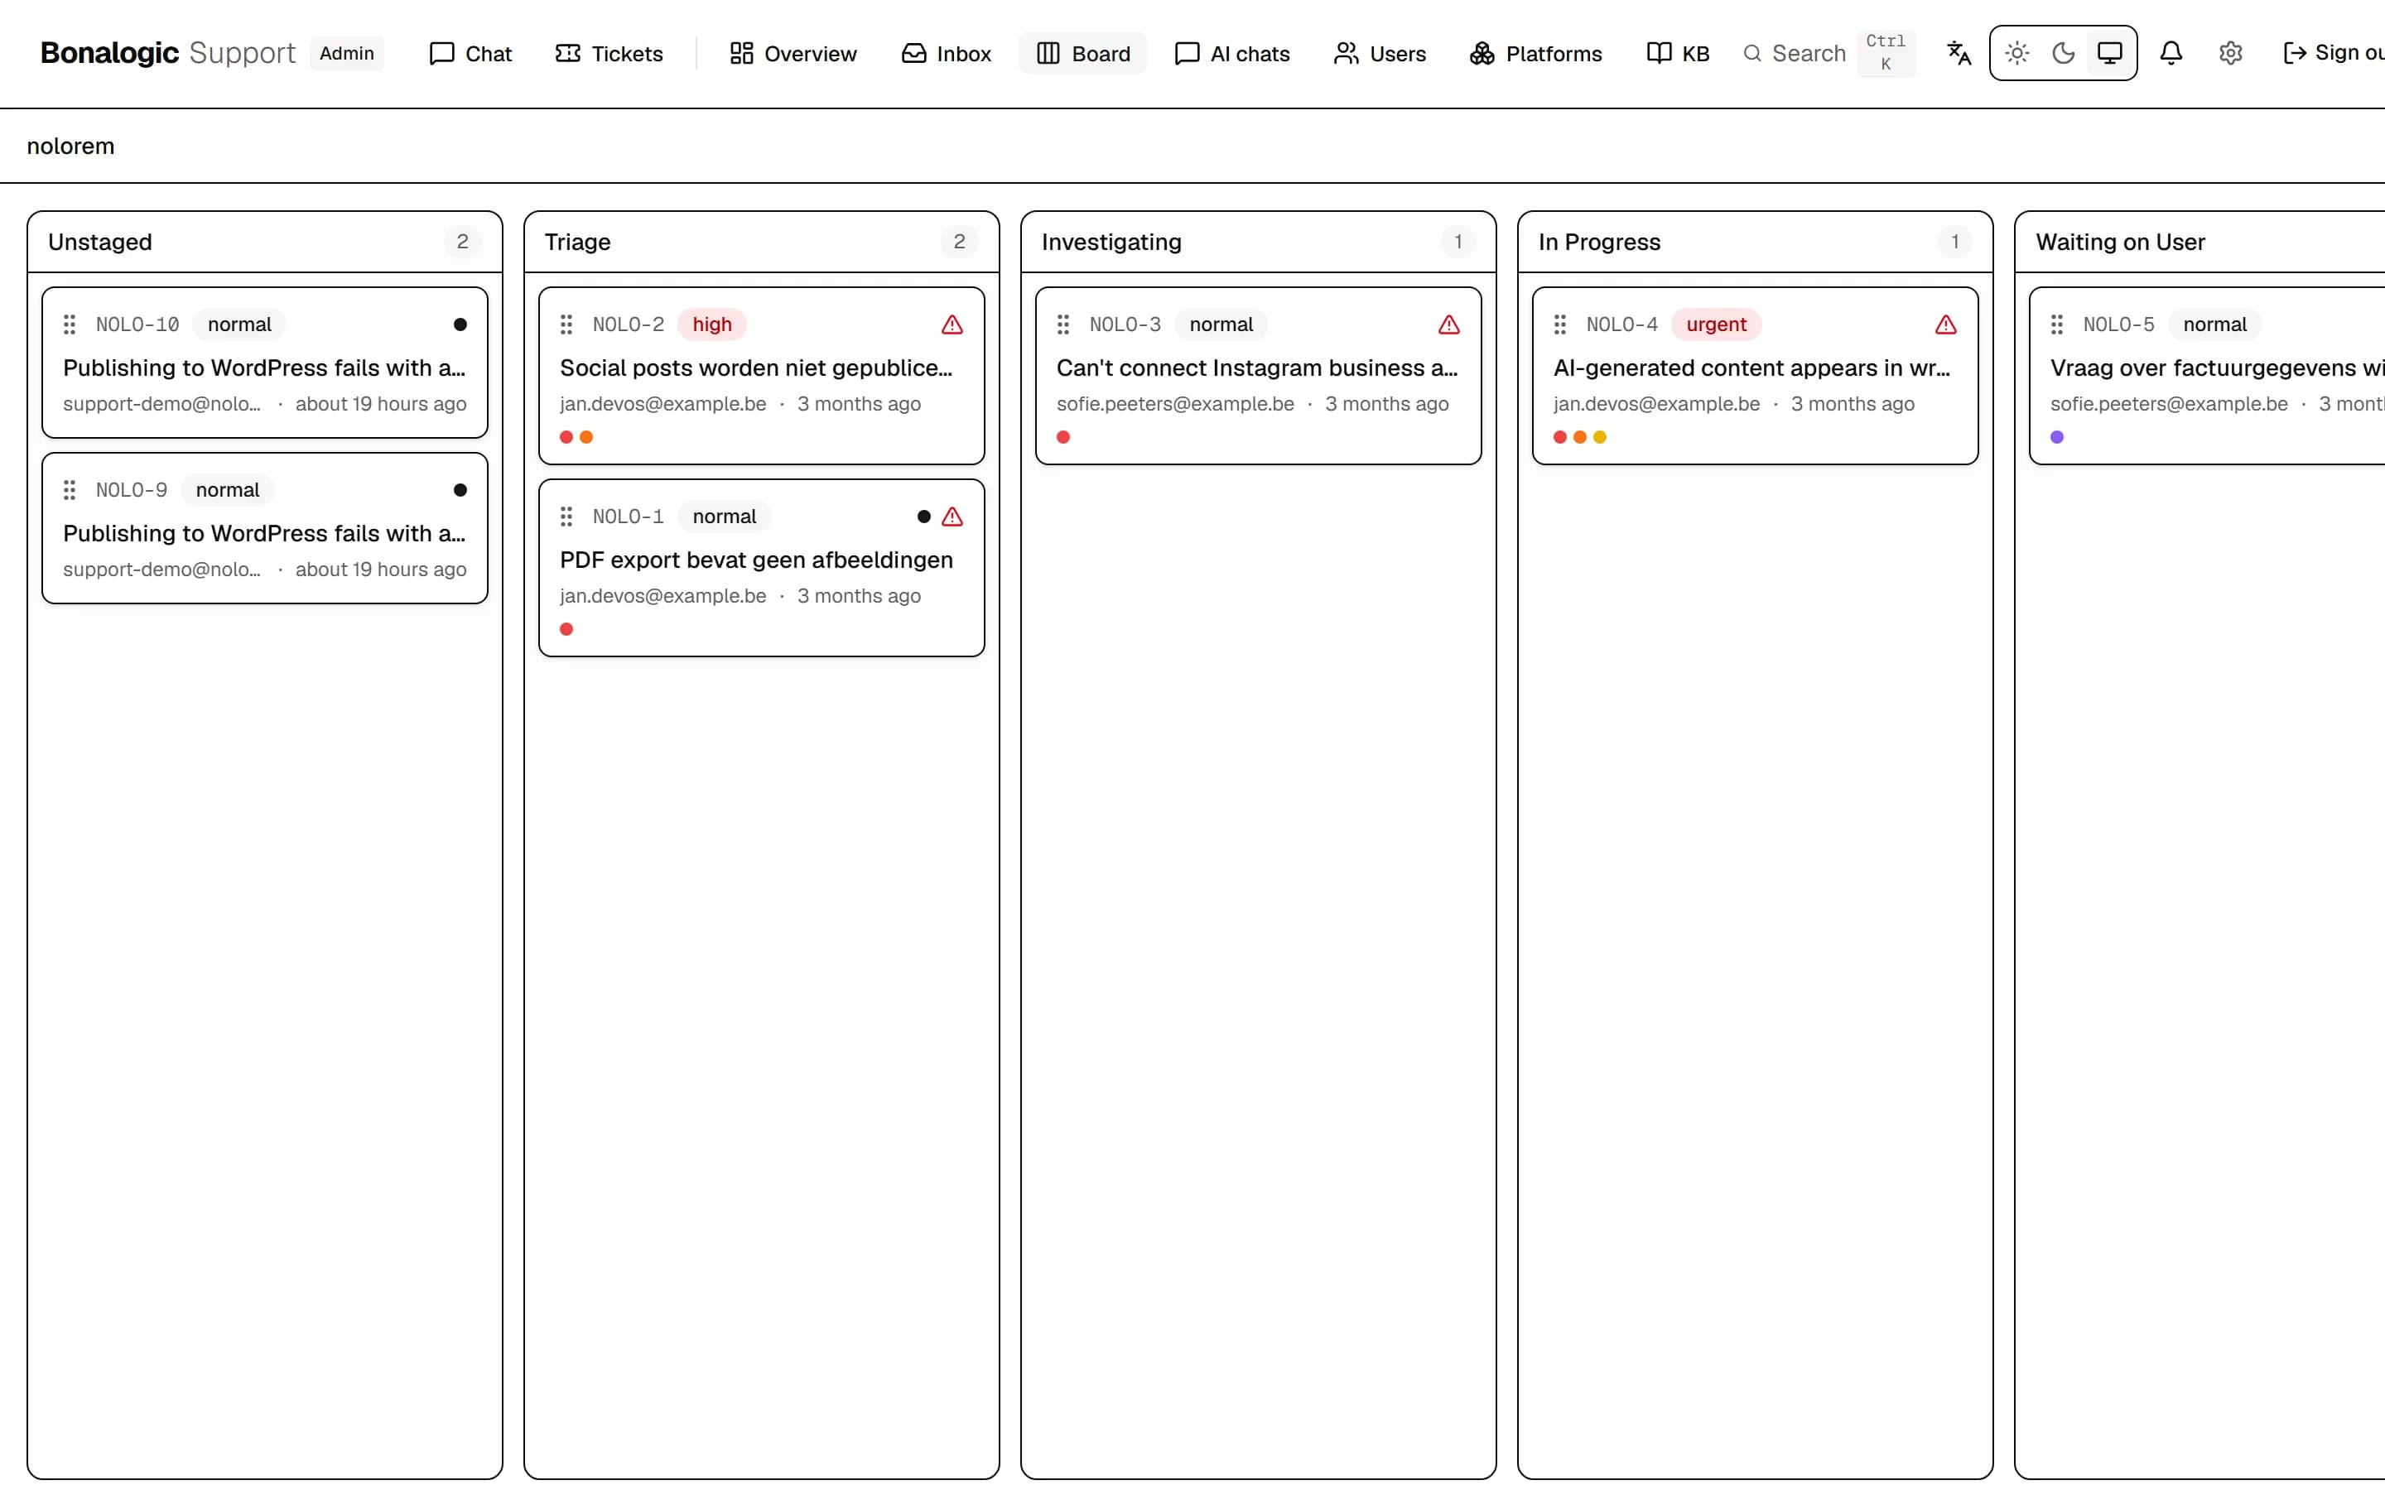Click warning triangle on NOLO-4 card
Viewport: 2385px width, 1490px height.
[1945, 324]
